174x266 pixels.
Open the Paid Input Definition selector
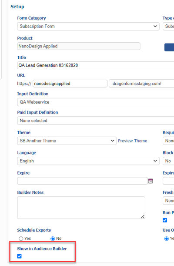tap(96, 121)
